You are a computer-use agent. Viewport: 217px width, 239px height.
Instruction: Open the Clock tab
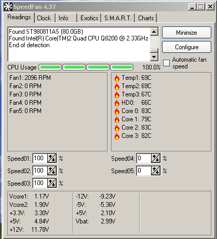pyautogui.click(x=44, y=18)
